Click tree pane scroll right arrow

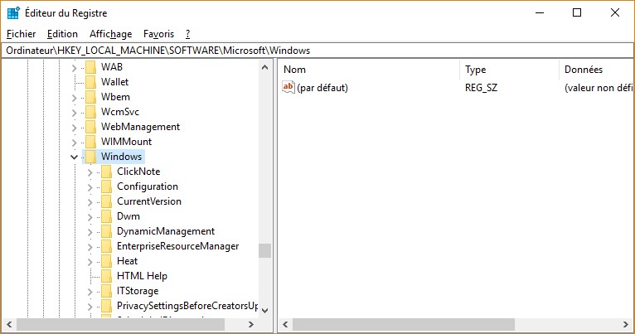[251, 324]
